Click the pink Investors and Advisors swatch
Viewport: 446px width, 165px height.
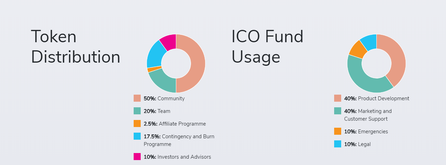click(x=137, y=157)
